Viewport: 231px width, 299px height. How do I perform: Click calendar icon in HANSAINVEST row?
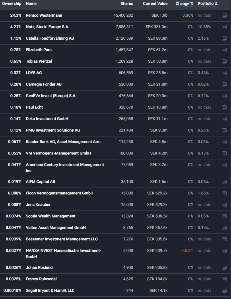click(x=224, y=251)
